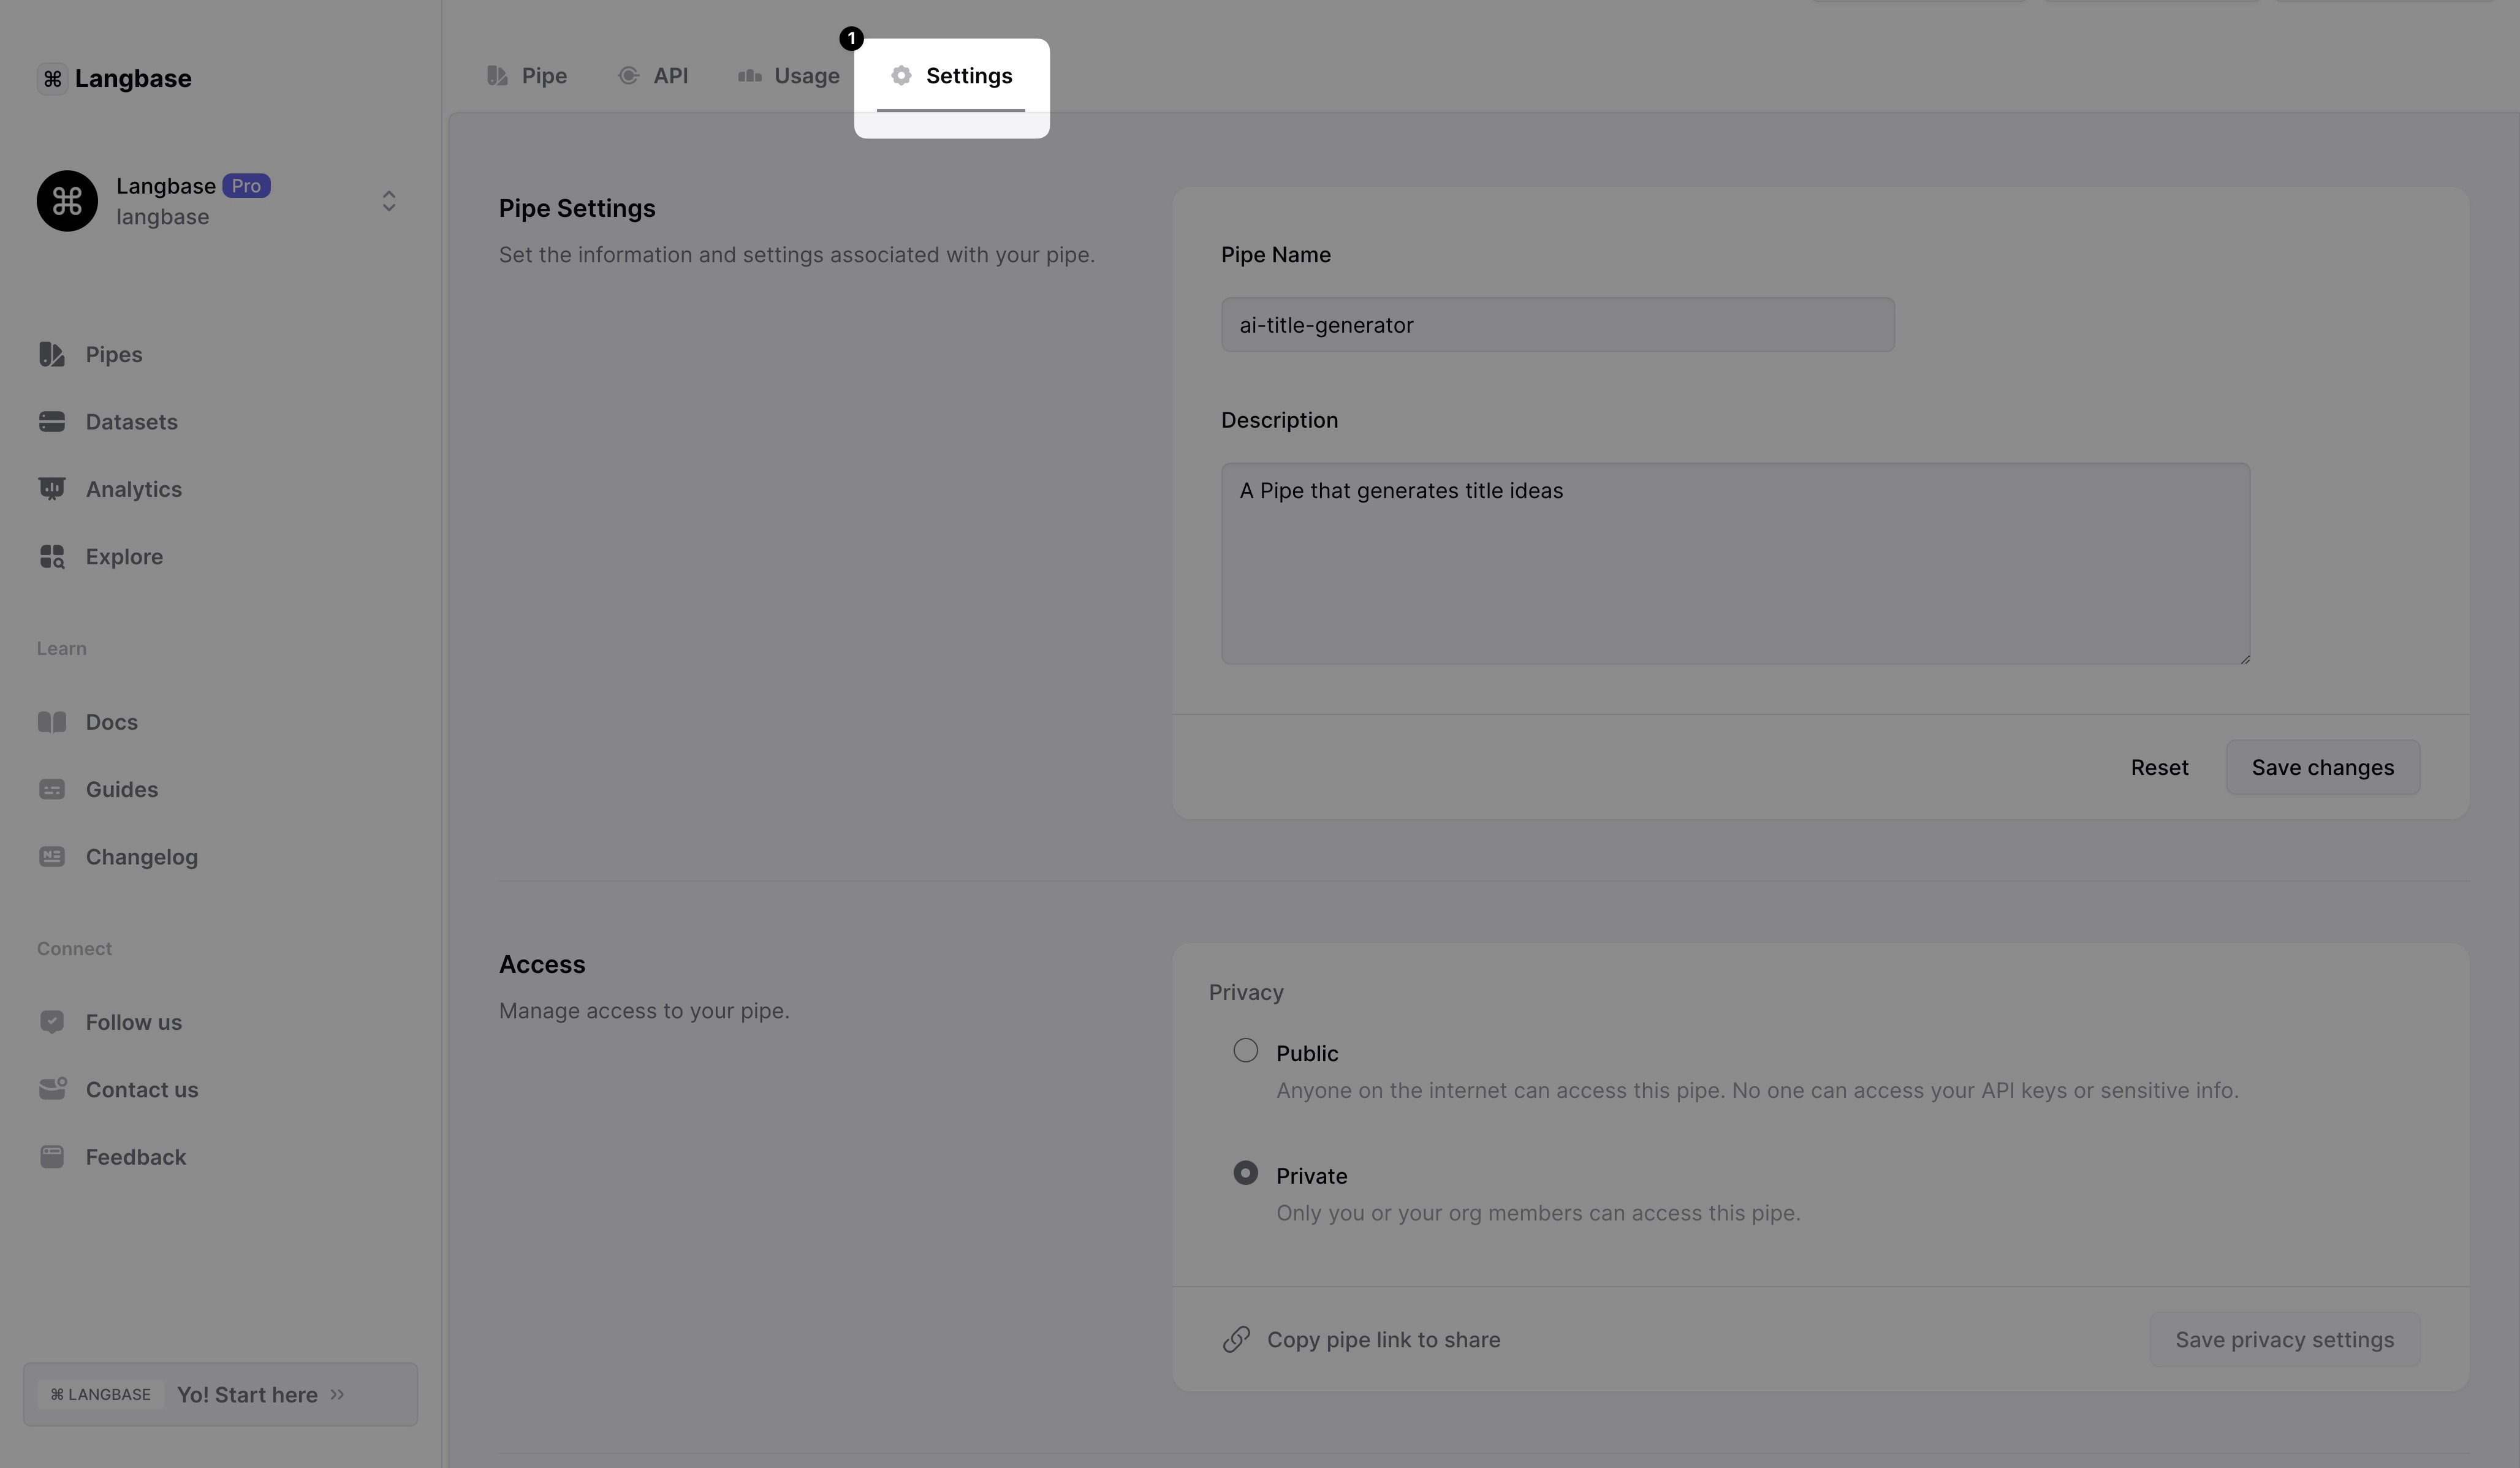Select the Public privacy option

click(1245, 1051)
